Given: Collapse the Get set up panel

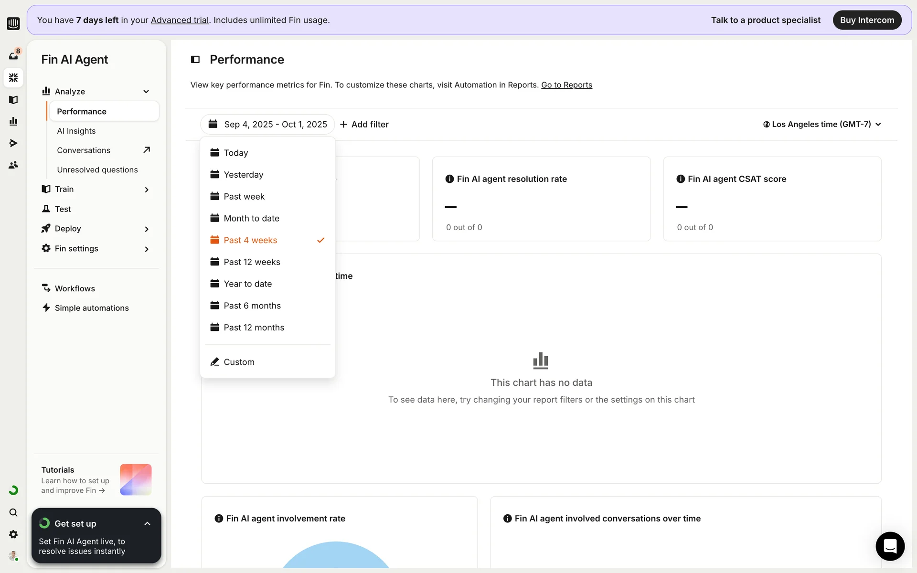Looking at the screenshot, I should tap(147, 524).
